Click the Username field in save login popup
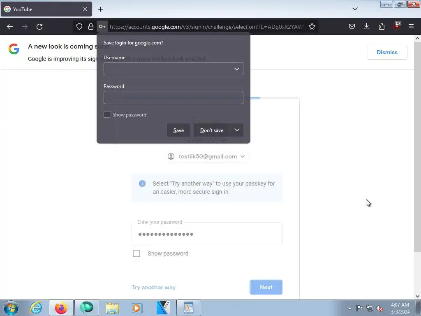This screenshot has width=421, height=316. pyautogui.click(x=173, y=69)
